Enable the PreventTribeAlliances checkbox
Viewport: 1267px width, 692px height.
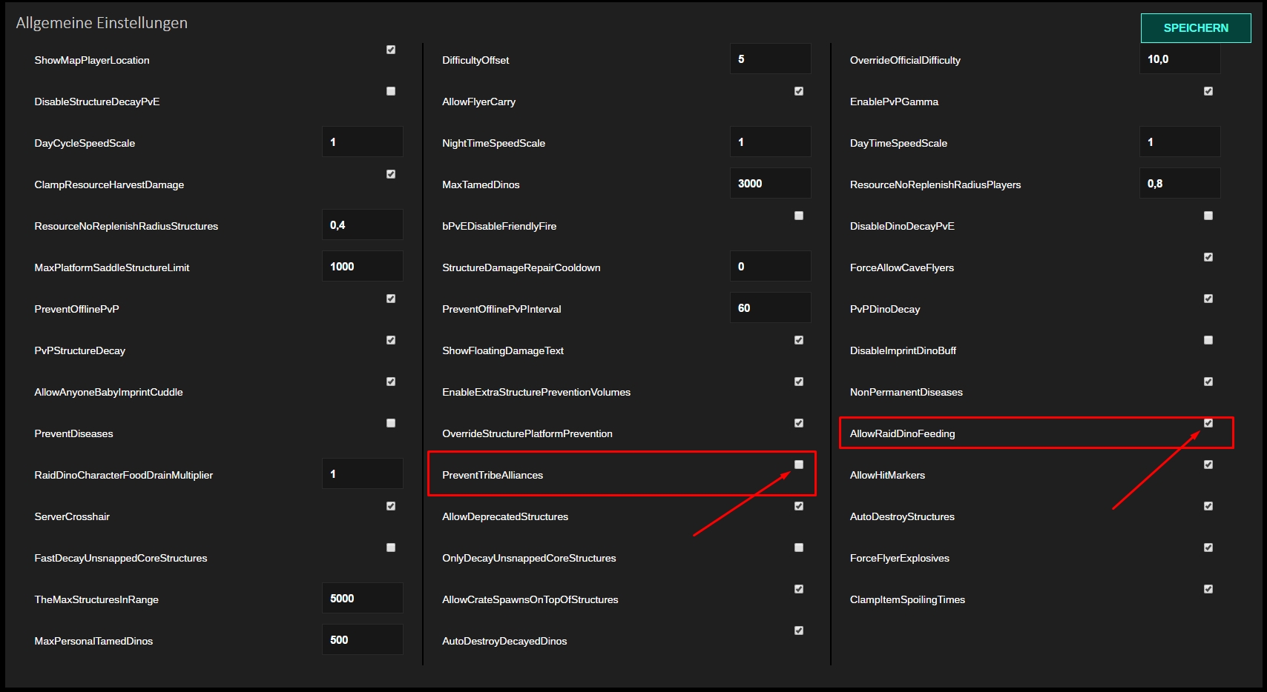click(x=799, y=465)
